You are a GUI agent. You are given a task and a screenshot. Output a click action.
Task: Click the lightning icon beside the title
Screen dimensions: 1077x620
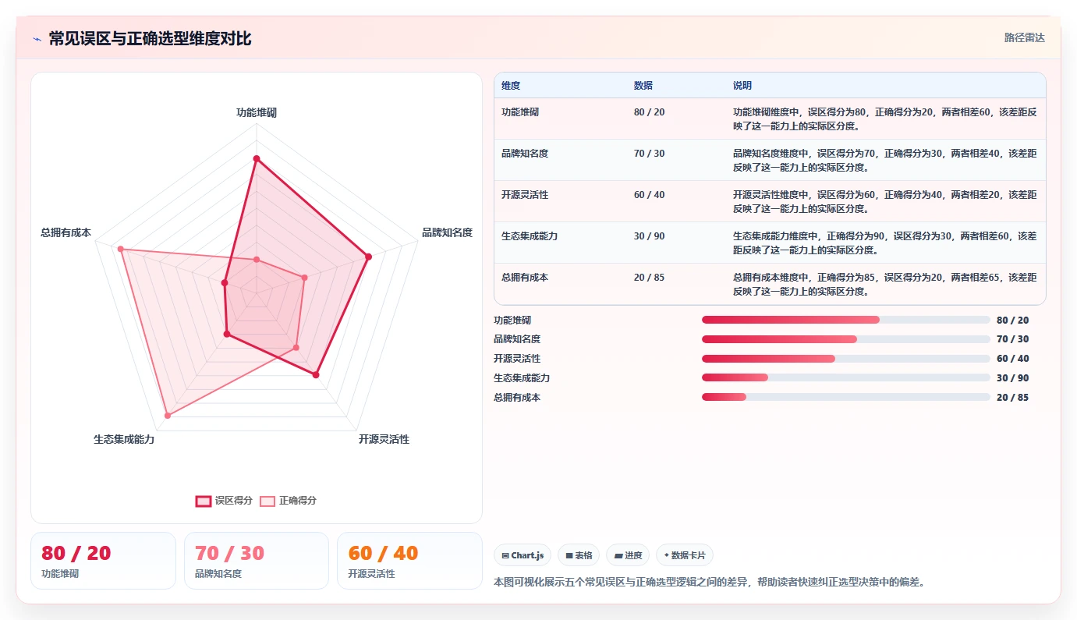[37, 39]
